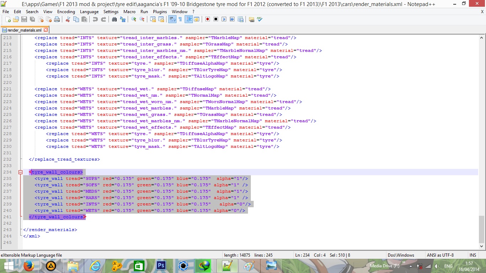Click the Zoom Out magnifier icon
Viewport: 486px width, 273px height.
click(142, 19)
